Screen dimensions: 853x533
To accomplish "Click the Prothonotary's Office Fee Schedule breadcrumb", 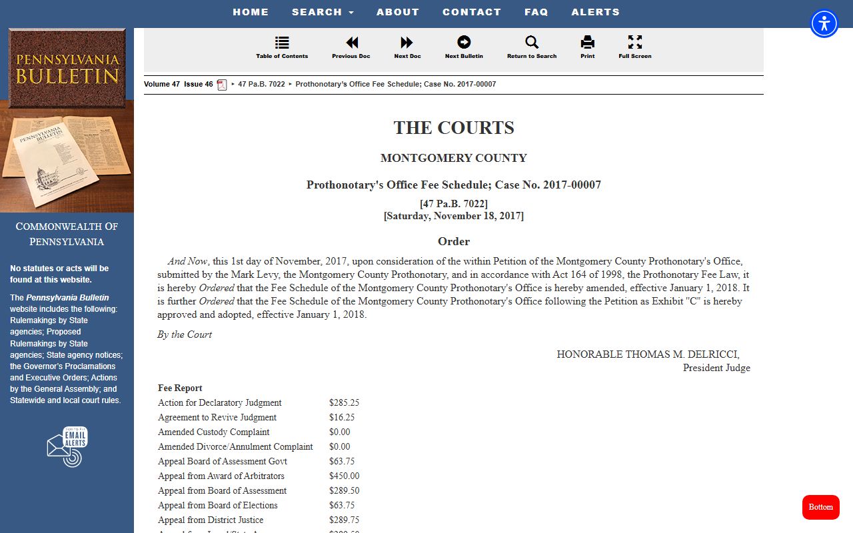I will (396, 85).
